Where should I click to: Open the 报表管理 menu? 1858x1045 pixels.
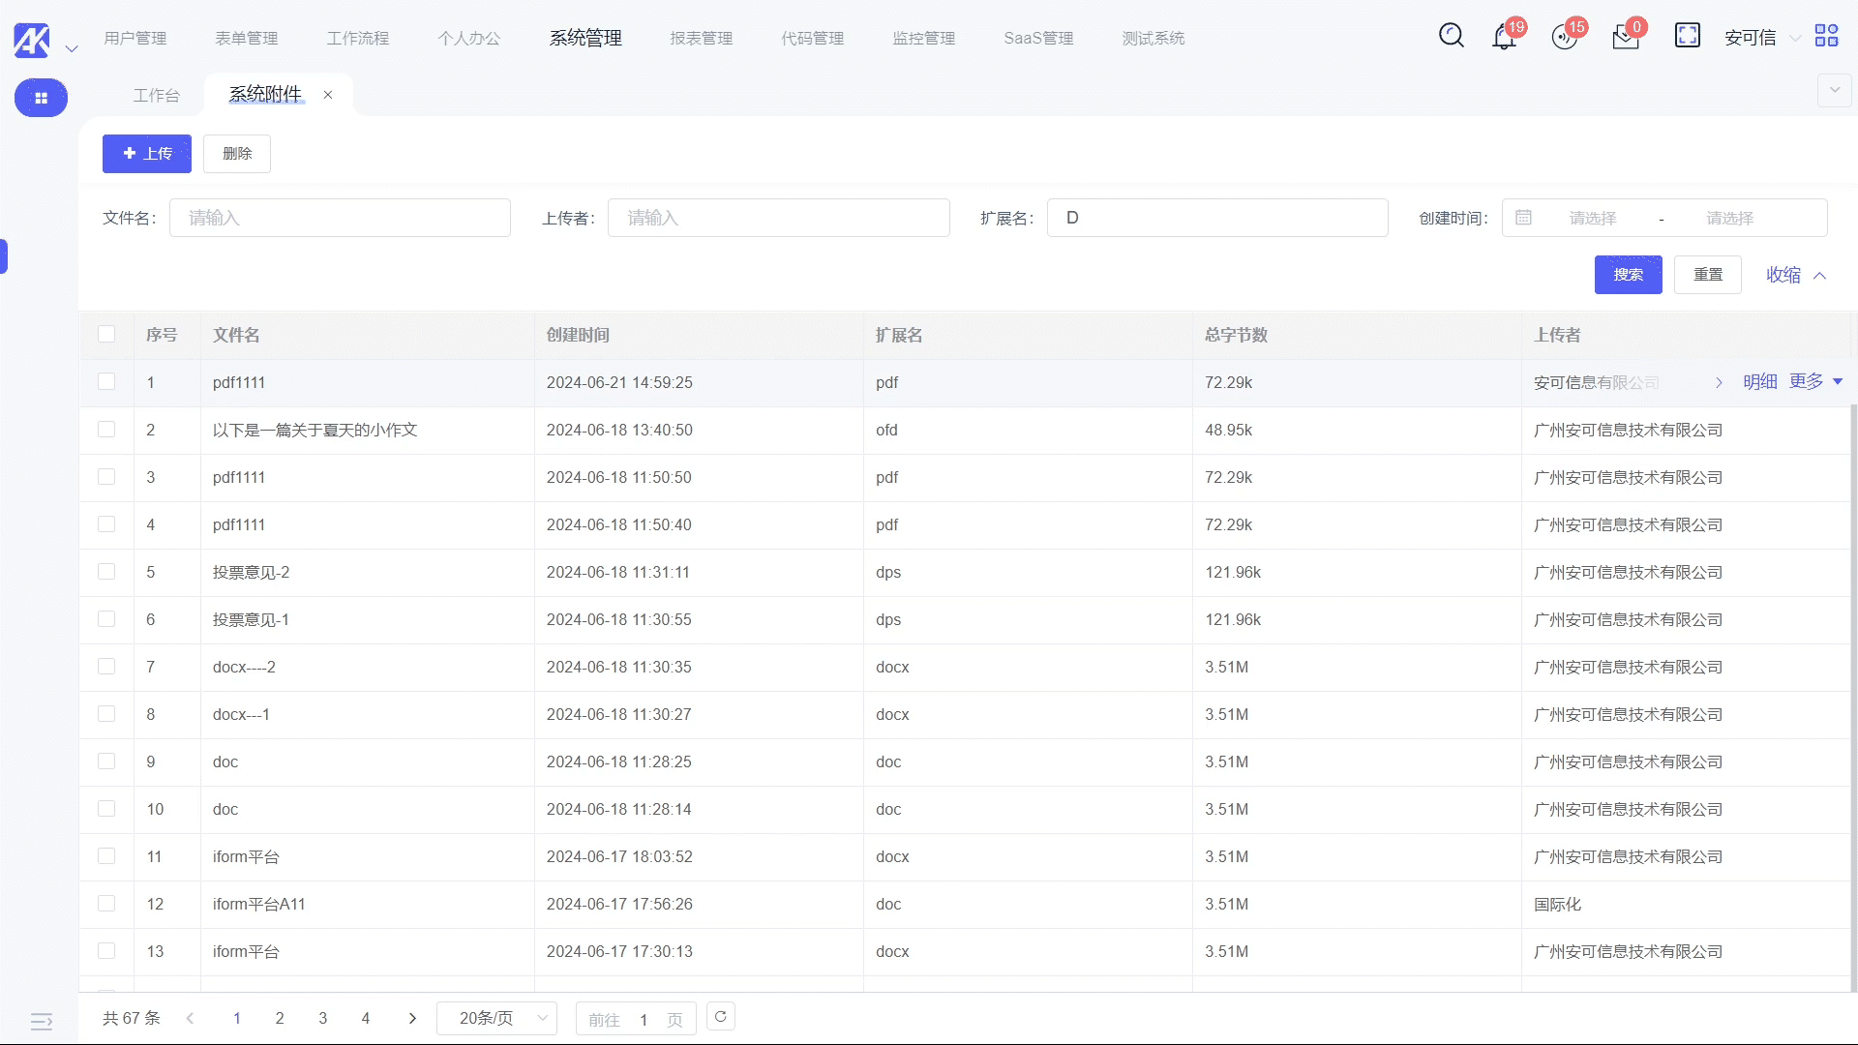[701, 38]
